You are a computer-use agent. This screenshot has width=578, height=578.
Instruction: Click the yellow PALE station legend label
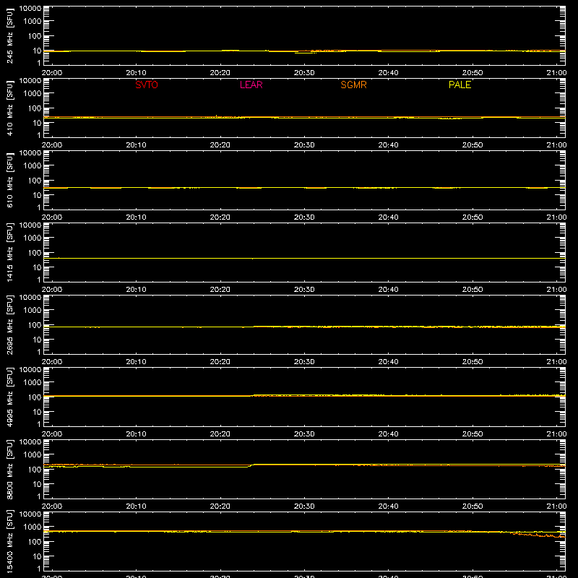point(460,85)
